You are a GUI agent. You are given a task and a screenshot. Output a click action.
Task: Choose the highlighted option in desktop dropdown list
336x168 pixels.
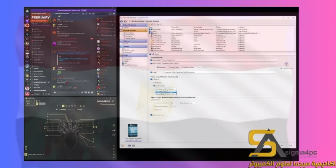pyautogui.click(x=166, y=92)
